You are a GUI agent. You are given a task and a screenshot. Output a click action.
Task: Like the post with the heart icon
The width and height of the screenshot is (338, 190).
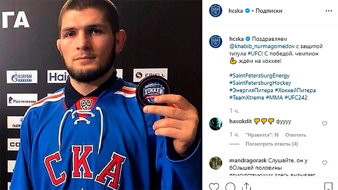[213, 187]
